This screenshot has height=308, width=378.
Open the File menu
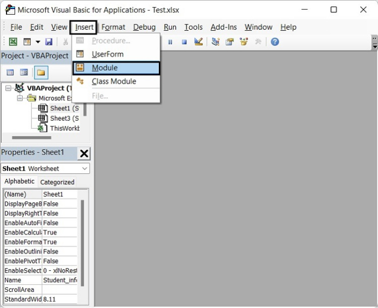coord(16,27)
